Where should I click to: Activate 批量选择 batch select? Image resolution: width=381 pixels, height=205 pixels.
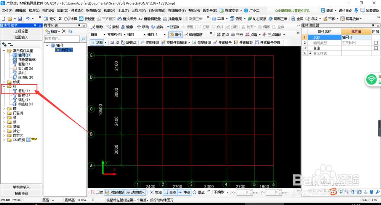click(x=172, y=19)
